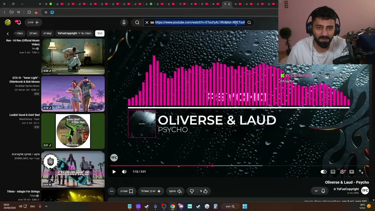
Task: Switch the ENG keyboard language indicator
Action: (x=33, y=206)
